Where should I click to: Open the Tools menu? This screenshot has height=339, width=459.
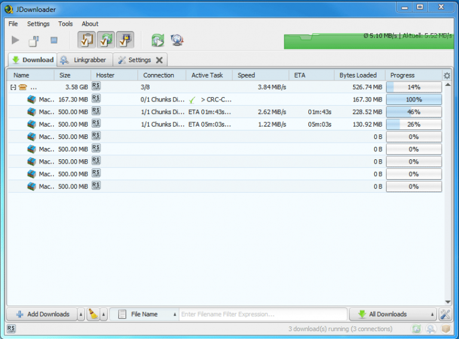65,24
